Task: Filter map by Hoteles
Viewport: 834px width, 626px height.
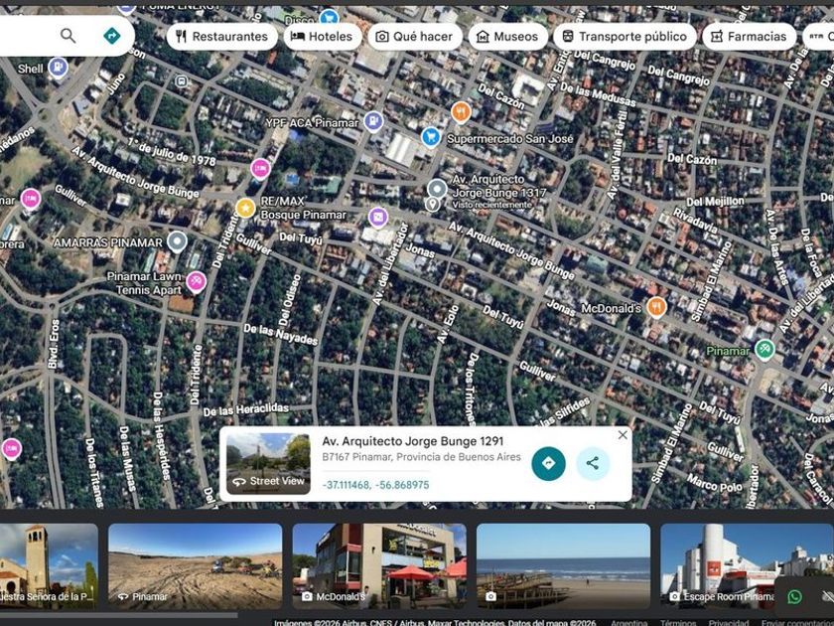Action: tap(323, 36)
